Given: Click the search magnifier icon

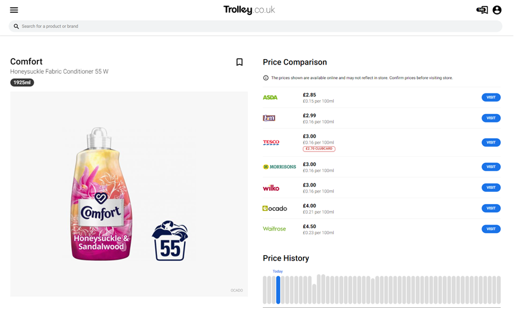Looking at the screenshot, I should pyautogui.click(x=16, y=27).
